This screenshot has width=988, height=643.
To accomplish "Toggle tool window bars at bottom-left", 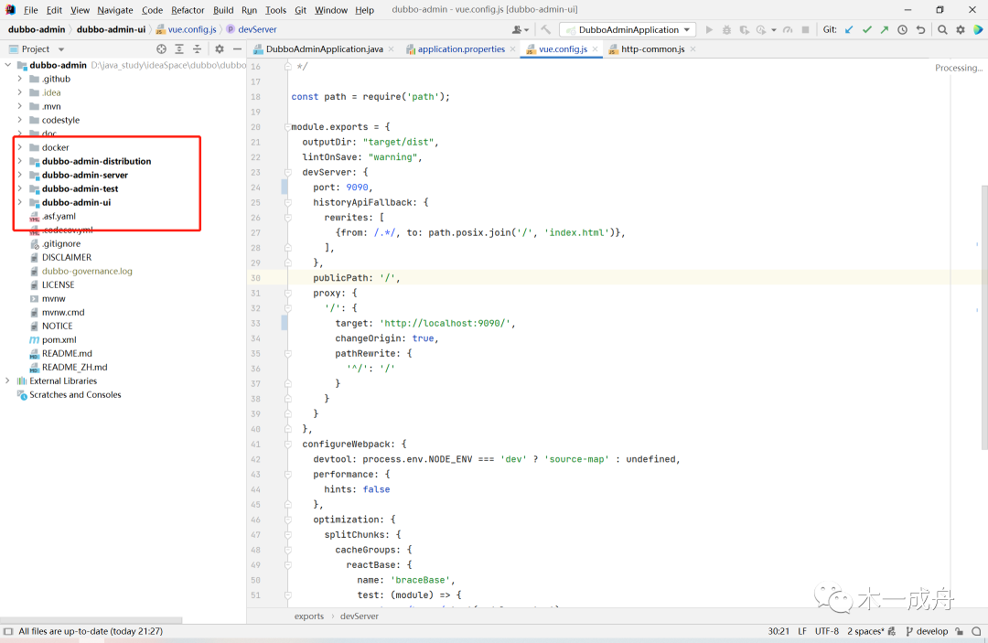I will pyautogui.click(x=8, y=631).
